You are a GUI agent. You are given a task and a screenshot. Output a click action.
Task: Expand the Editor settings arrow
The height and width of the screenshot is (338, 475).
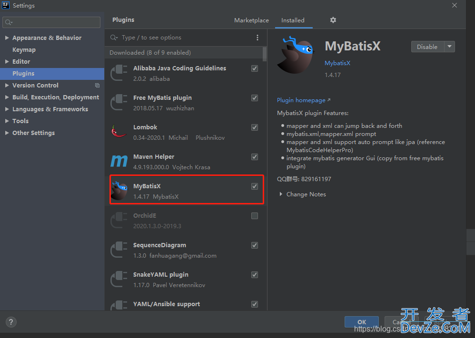click(x=7, y=61)
